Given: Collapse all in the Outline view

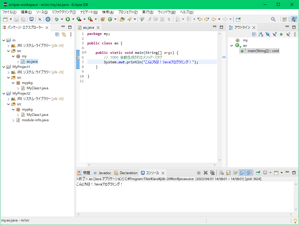Looking at the screenshot, I should (x=254, y=35).
